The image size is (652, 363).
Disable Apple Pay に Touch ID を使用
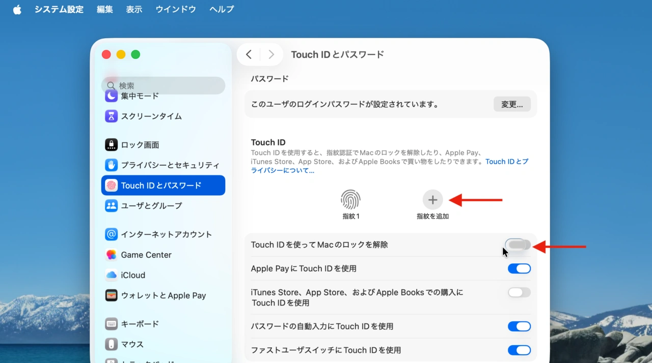pyautogui.click(x=519, y=268)
